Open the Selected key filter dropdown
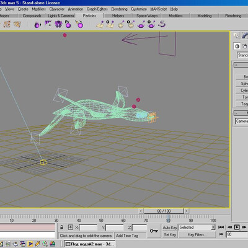This screenshot has width=248, height=248. [x=197, y=228]
